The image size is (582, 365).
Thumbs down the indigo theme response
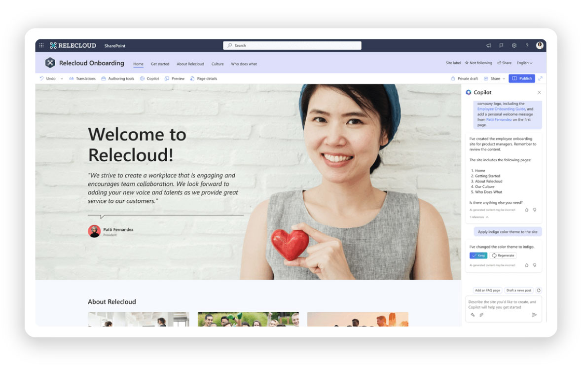click(535, 265)
